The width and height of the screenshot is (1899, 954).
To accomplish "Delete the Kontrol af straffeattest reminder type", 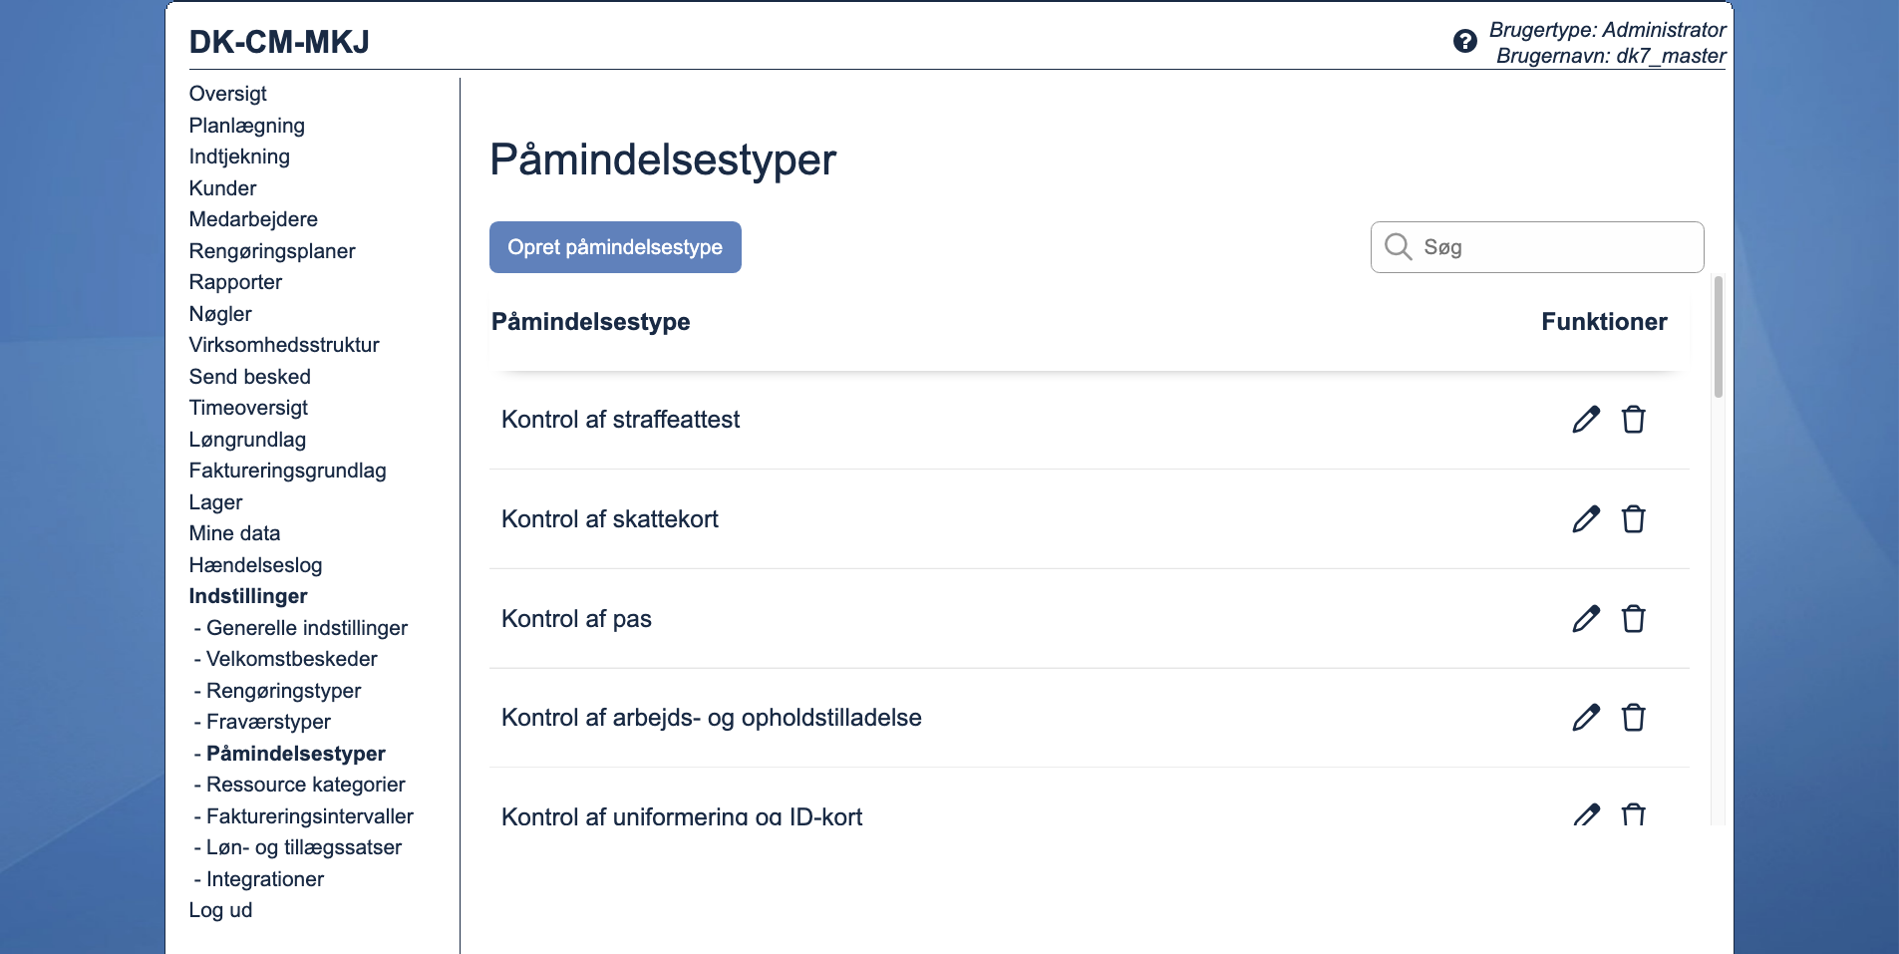I will pos(1633,420).
